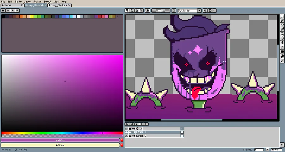Open the Layer menu
Screen dimensions: 285x152
[x=27, y=2]
